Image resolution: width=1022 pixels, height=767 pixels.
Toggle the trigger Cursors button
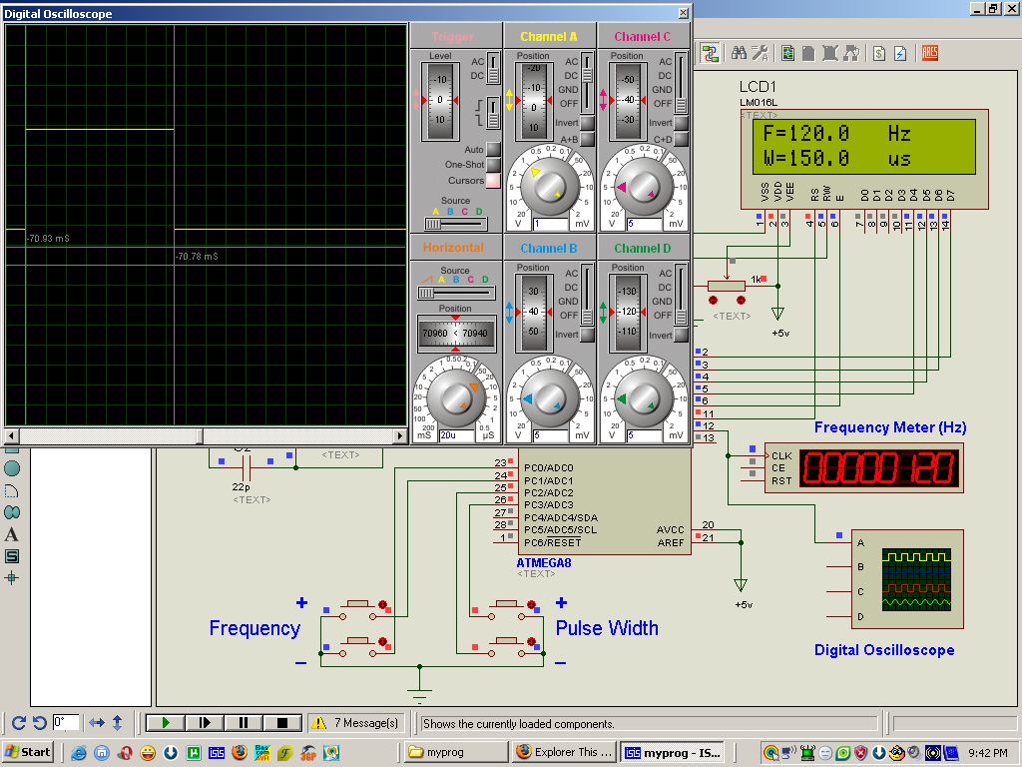(492, 181)
